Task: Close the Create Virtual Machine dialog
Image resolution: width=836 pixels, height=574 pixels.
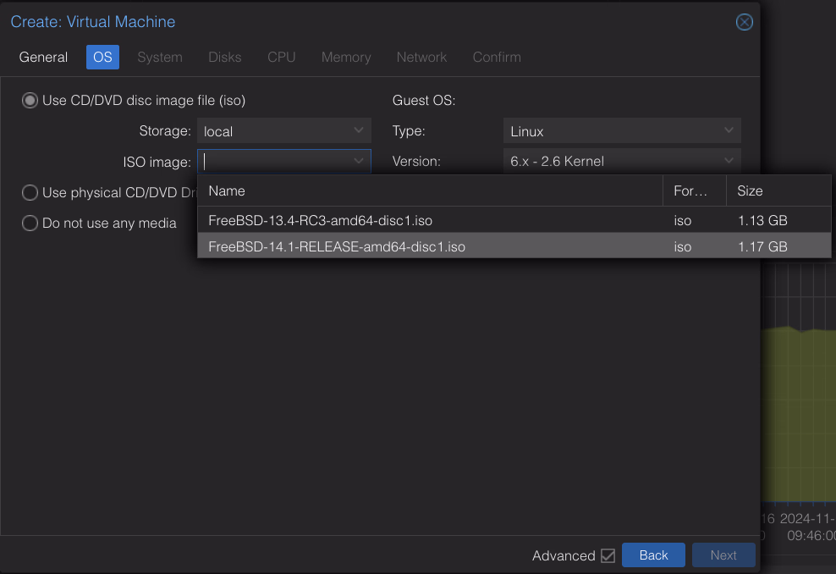Action: pyautogui.click(x=744, y=22)
